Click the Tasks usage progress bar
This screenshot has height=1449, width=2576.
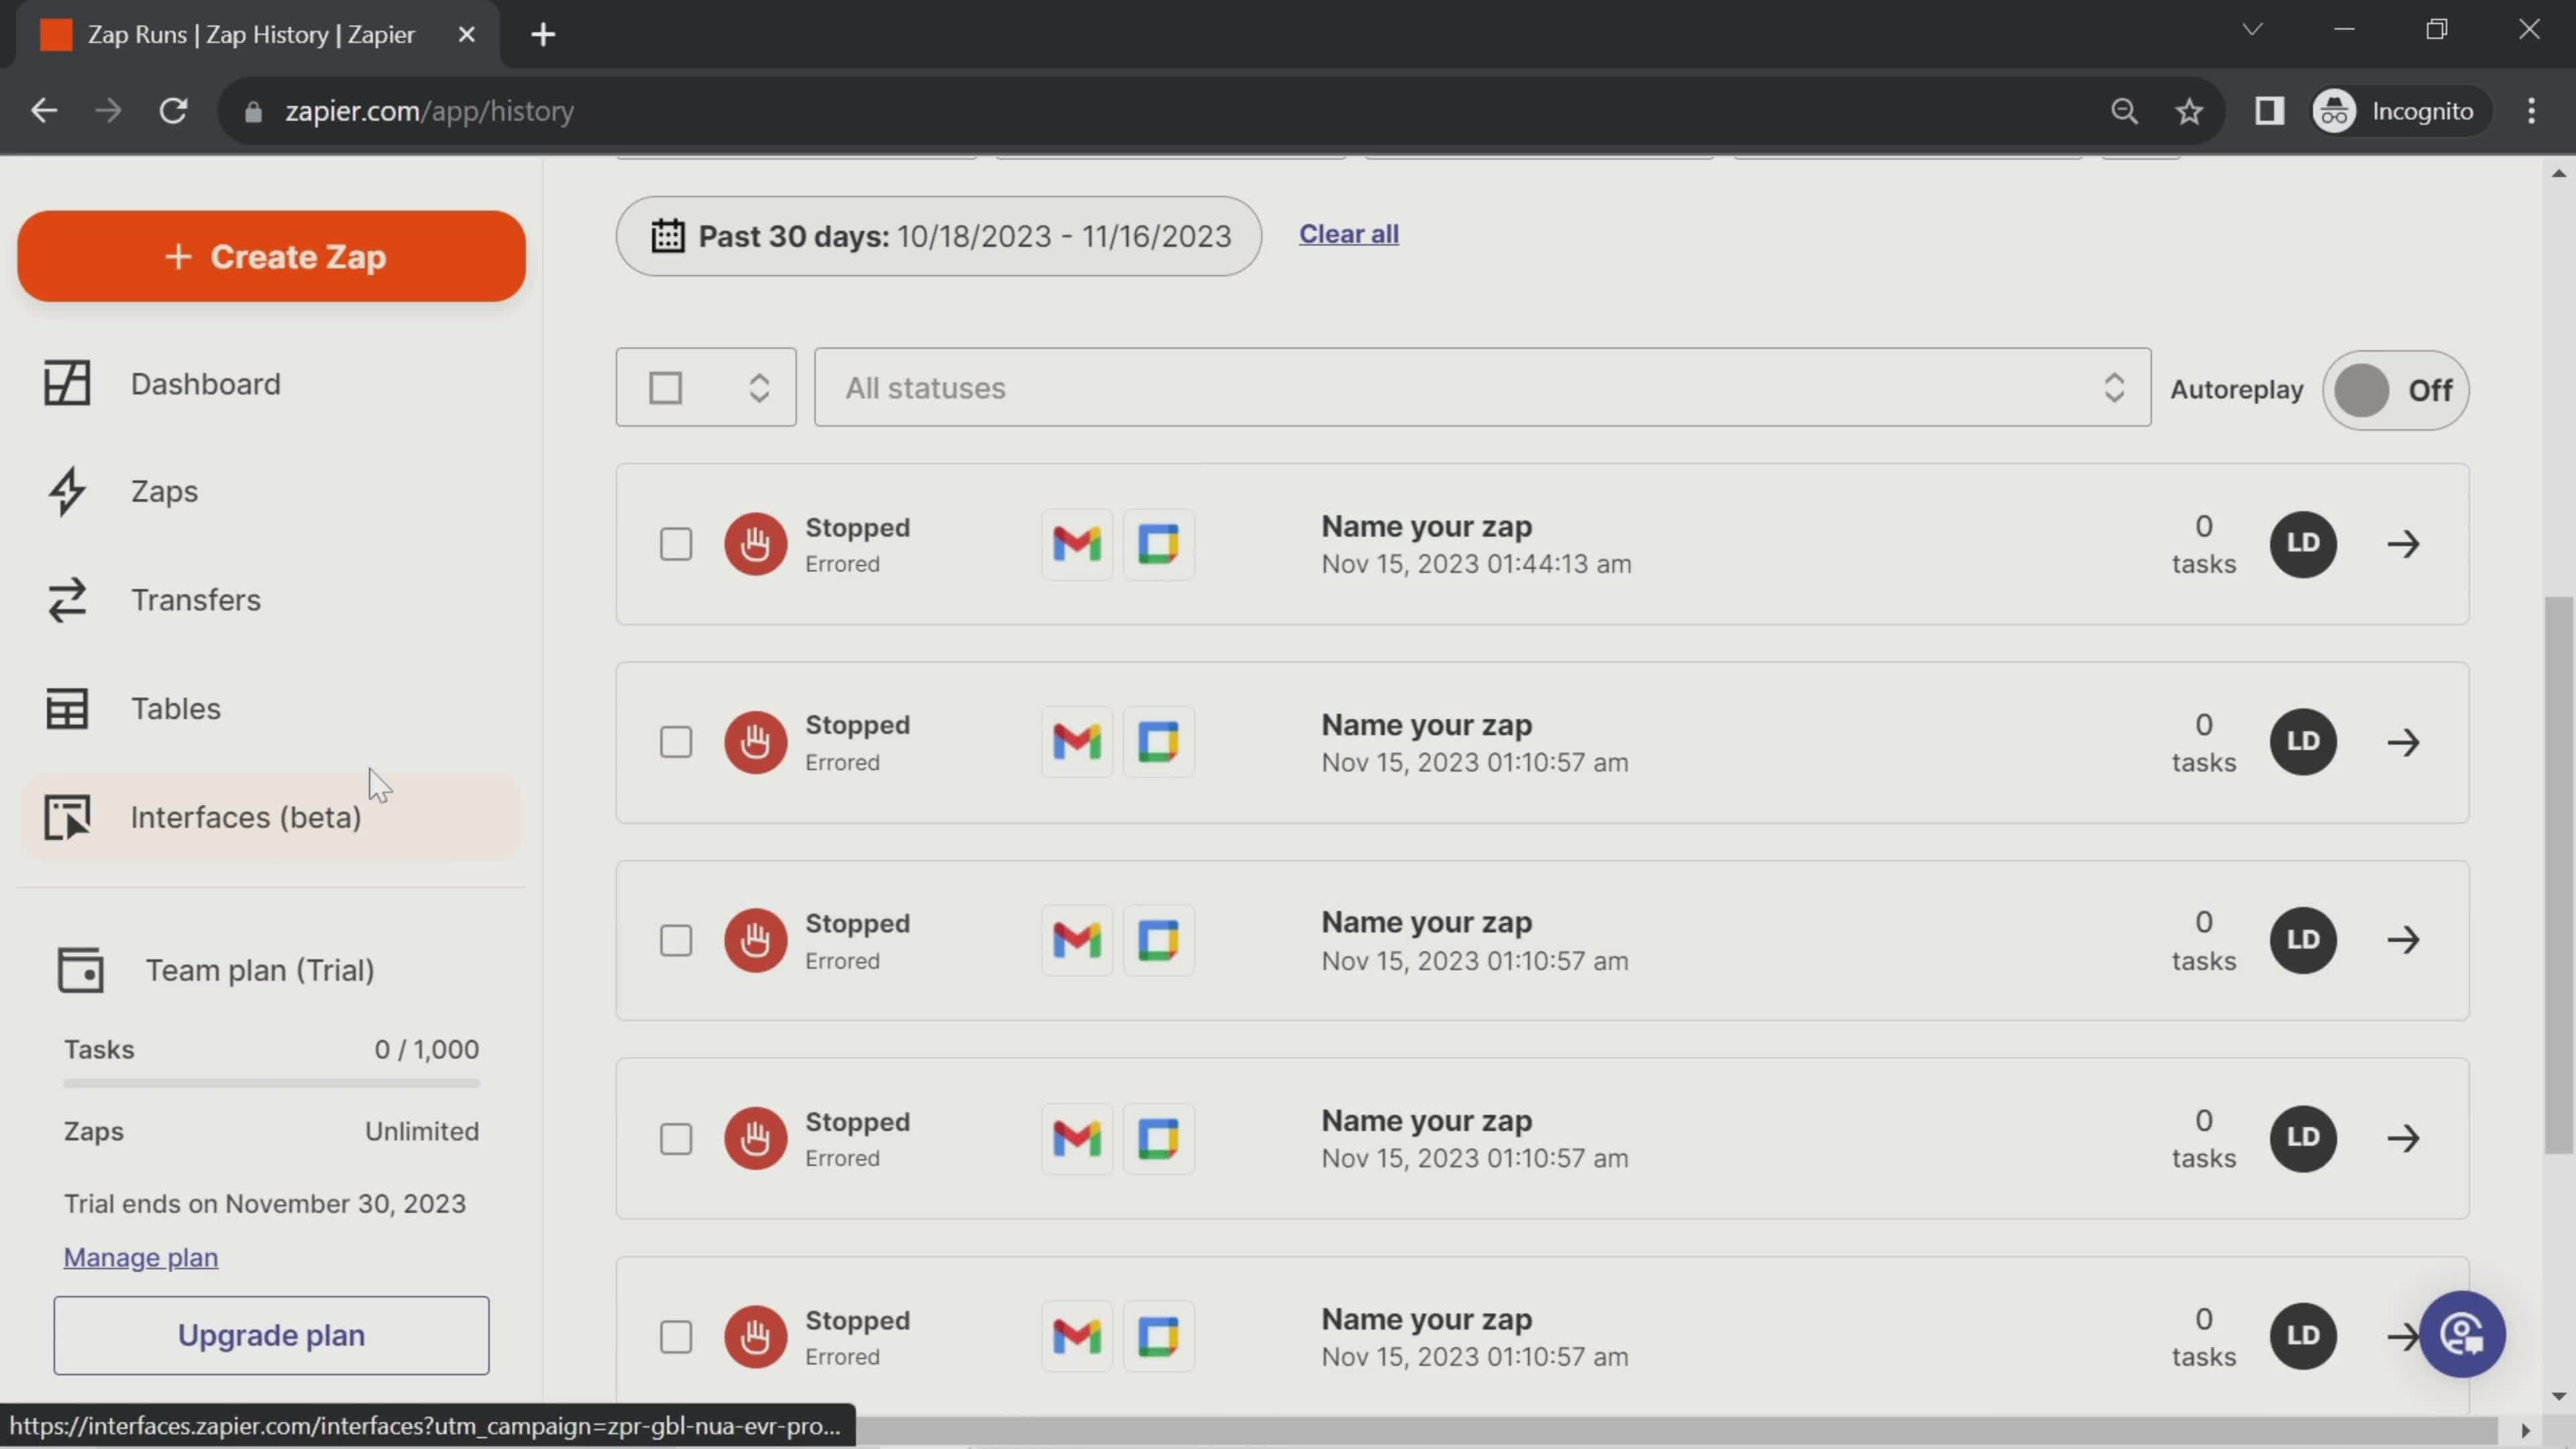coord(271,1083)
